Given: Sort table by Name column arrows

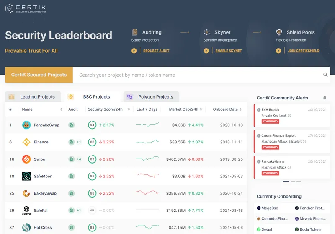Looking at the screenshot, I should [61, 109].
